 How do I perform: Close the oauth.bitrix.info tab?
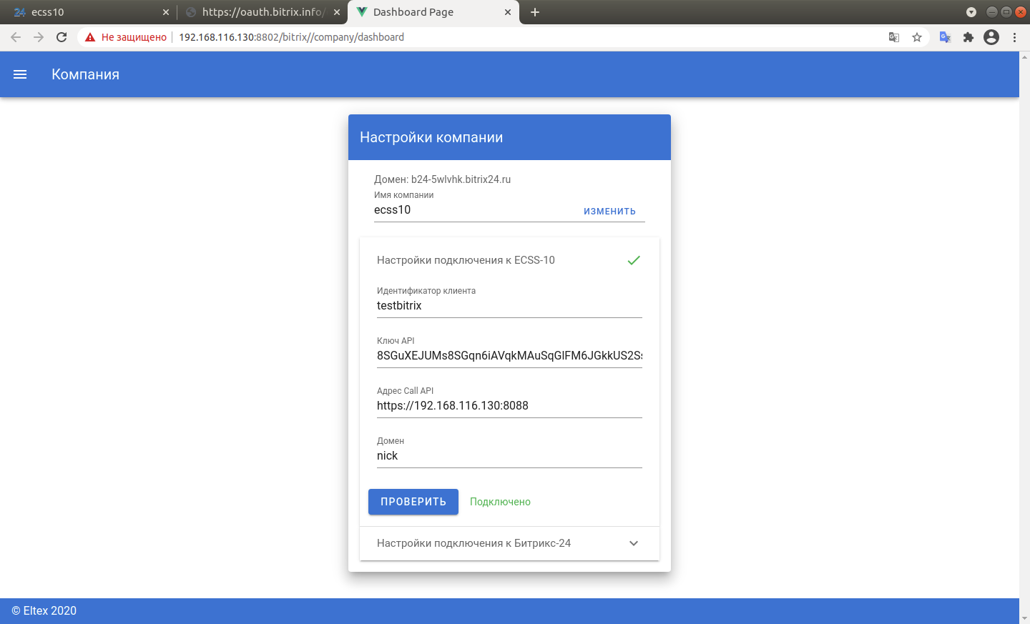click(337, 12)
